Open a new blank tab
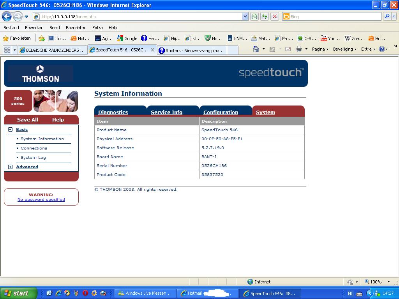The image size is (399, 299). [x=232, y=50]
